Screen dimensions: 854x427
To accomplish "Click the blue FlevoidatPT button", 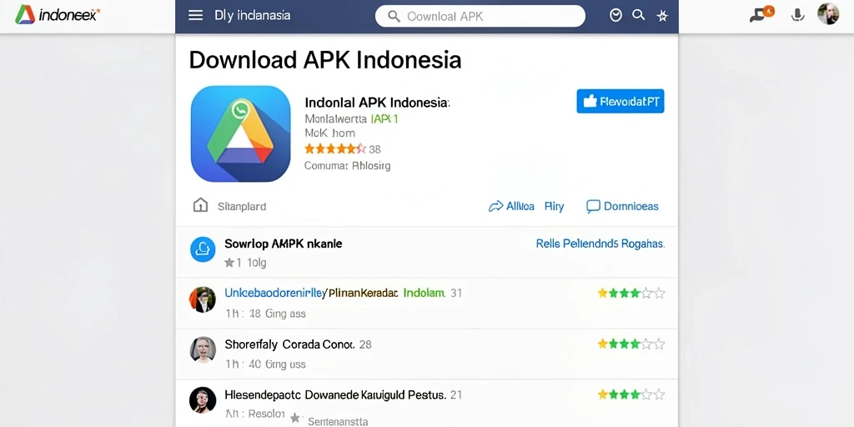I will [620, 101].
